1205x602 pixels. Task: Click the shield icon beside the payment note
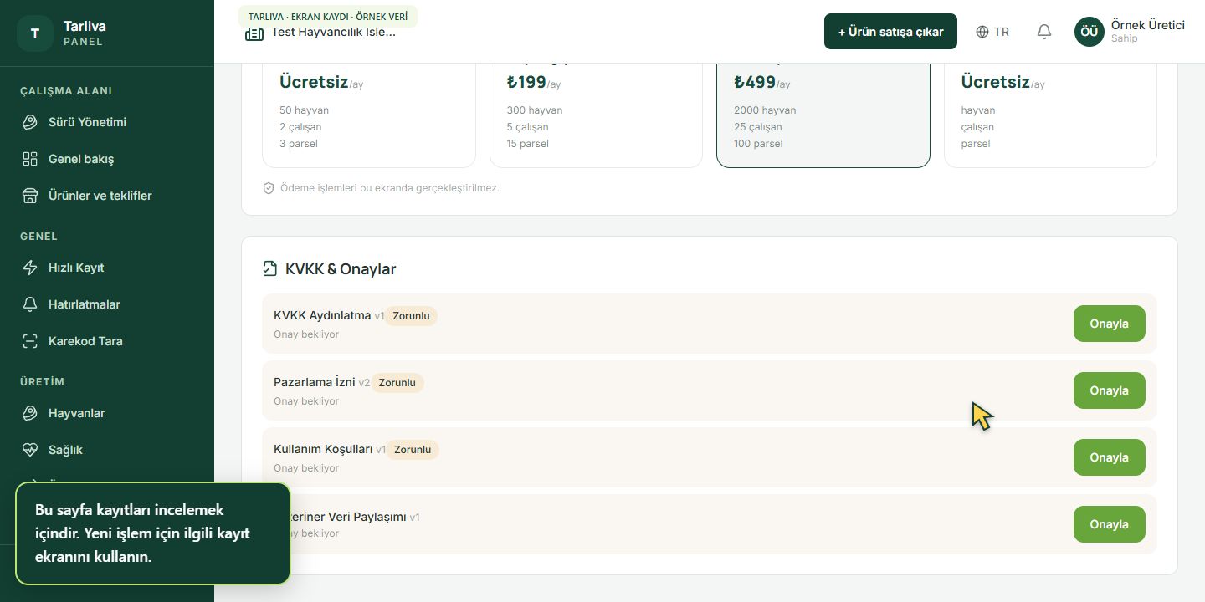[x=269, y=188]
